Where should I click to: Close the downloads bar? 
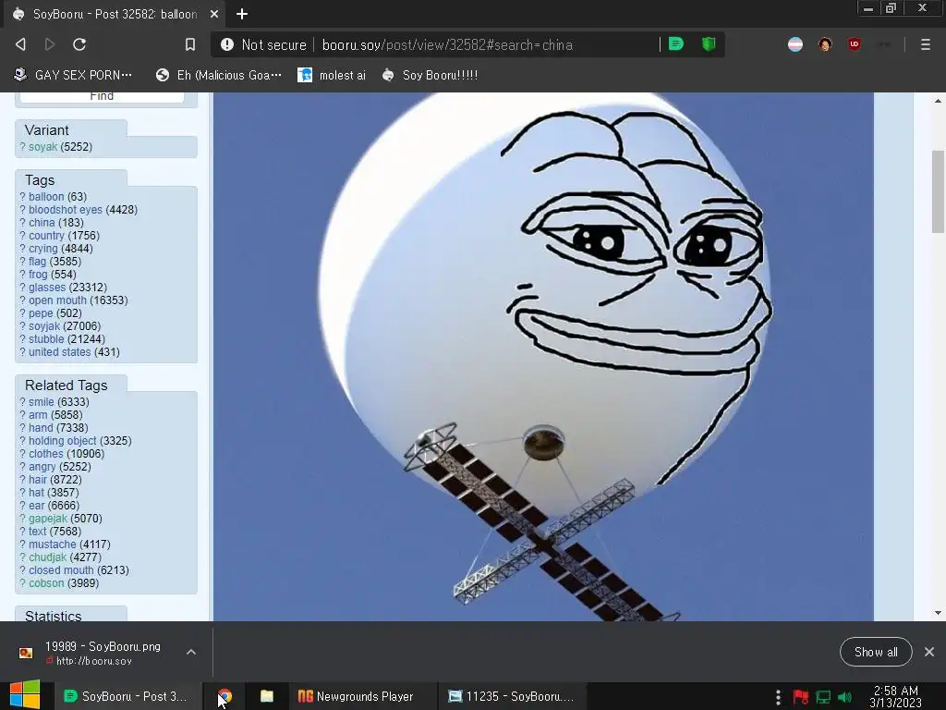(x=929, y=652)
